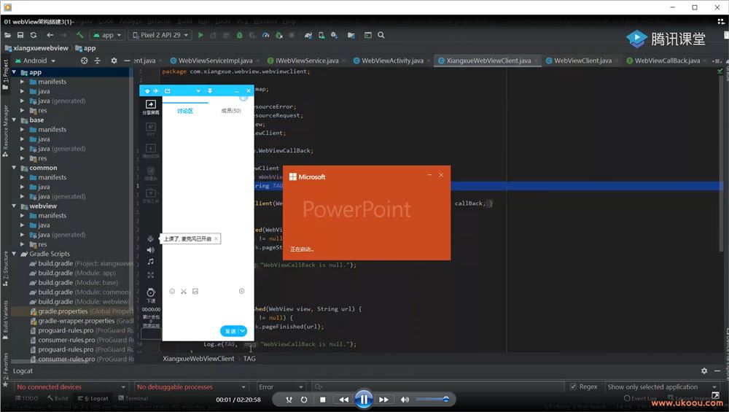Open the Pixel 2 API 29 device dropdown
729x412 pixels.
[160, 35]
